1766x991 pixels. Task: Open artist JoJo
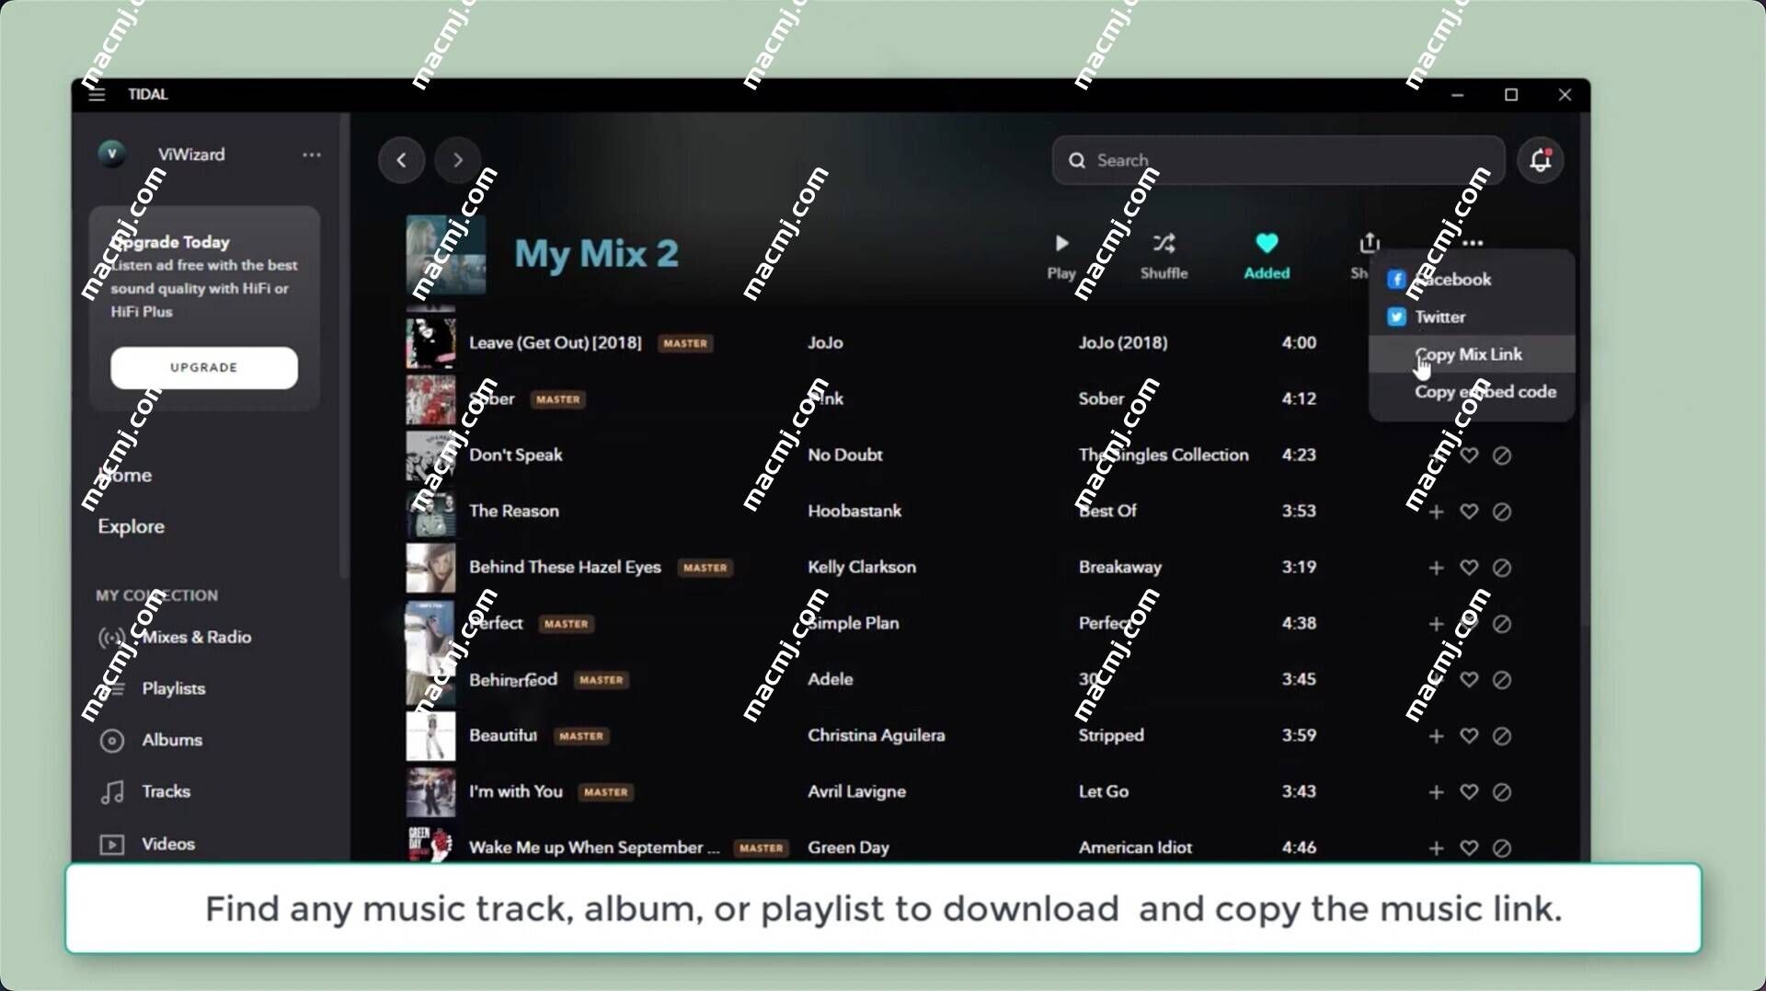click(825, 342)
